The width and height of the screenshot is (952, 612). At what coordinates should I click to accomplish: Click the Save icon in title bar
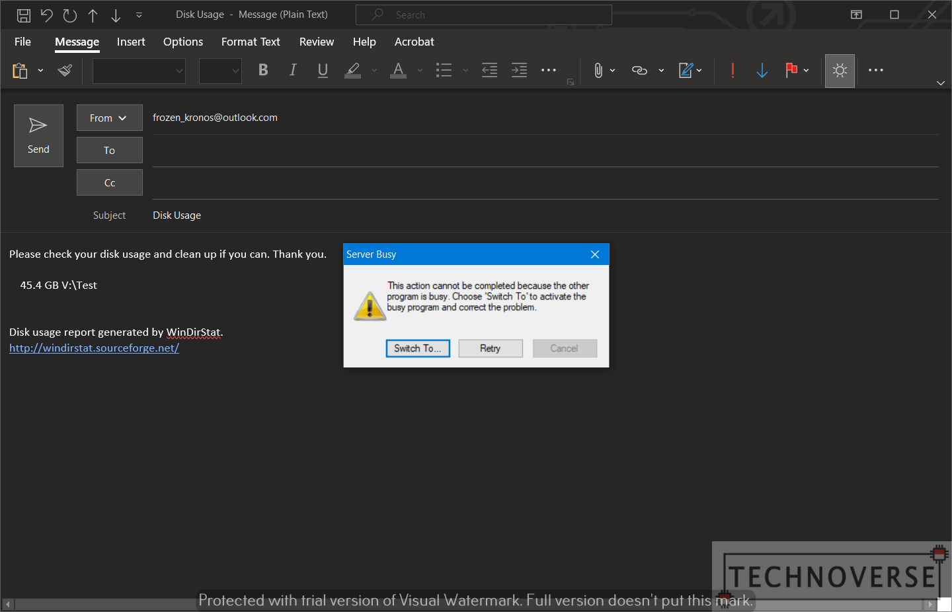pyautogui.click(x=23, y=15)
